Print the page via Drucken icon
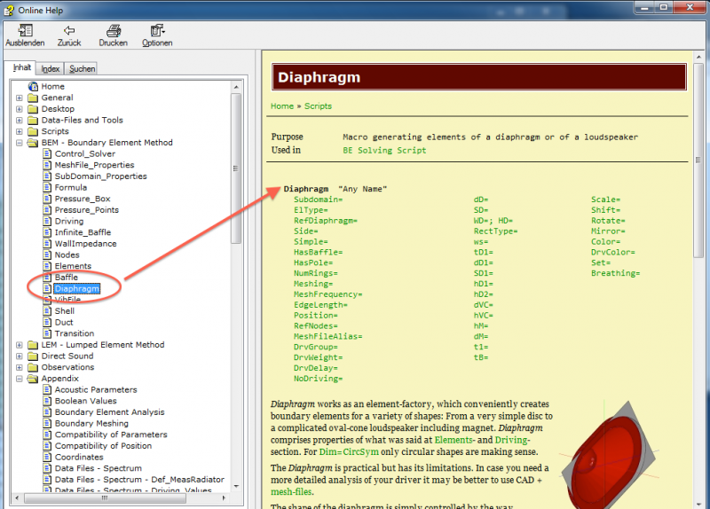 113,30
